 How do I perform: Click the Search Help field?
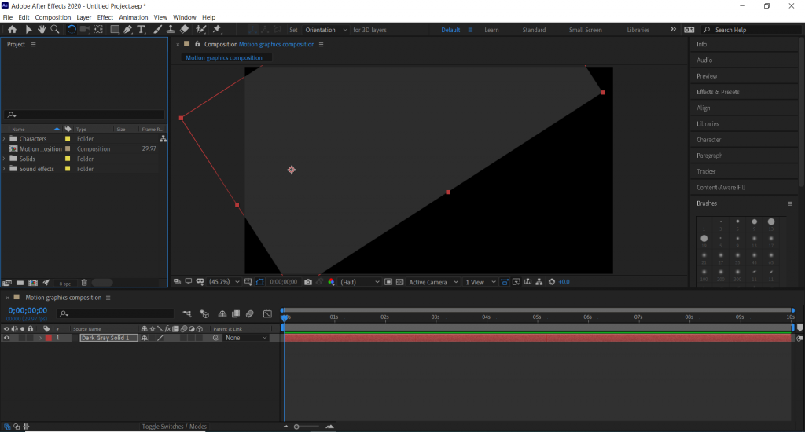[x=747, y=30]
